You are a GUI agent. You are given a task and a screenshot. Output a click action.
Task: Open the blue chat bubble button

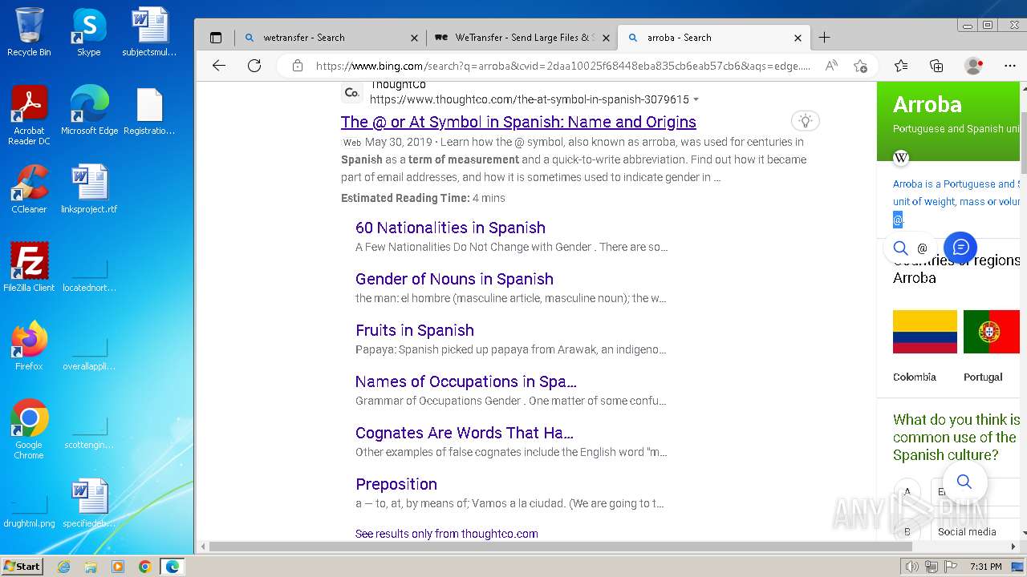(x=960, y=247)
